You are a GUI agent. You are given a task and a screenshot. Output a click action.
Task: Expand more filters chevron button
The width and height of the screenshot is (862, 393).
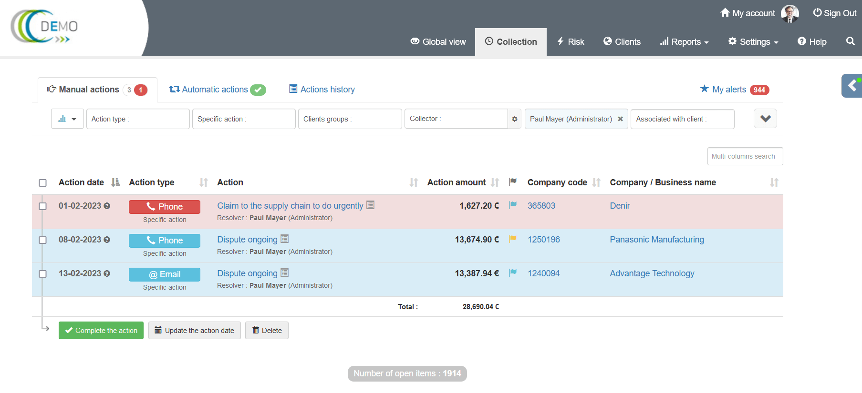765,119
